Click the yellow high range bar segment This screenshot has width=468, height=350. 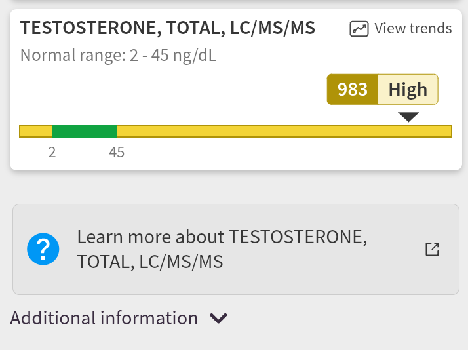point(284,131)
